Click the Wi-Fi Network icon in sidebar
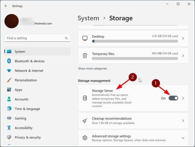The image size is (195, 147). tap(9, 71)
